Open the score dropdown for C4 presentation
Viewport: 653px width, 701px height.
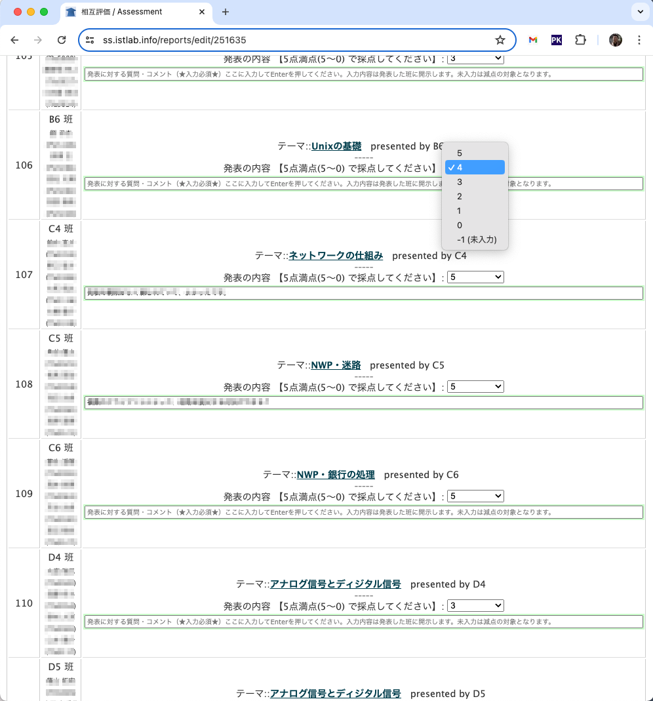tap(475, 277)
